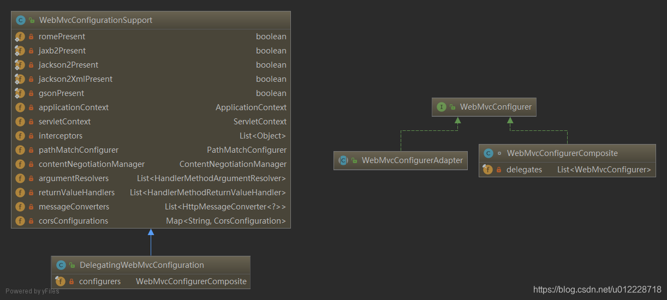Click the field icon beside gsonPresent
This screenshot has width=667, height=300.
[20, 93]
